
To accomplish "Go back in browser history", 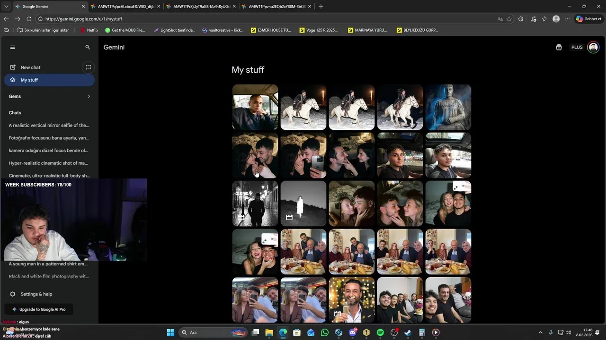I will [6, 19].
